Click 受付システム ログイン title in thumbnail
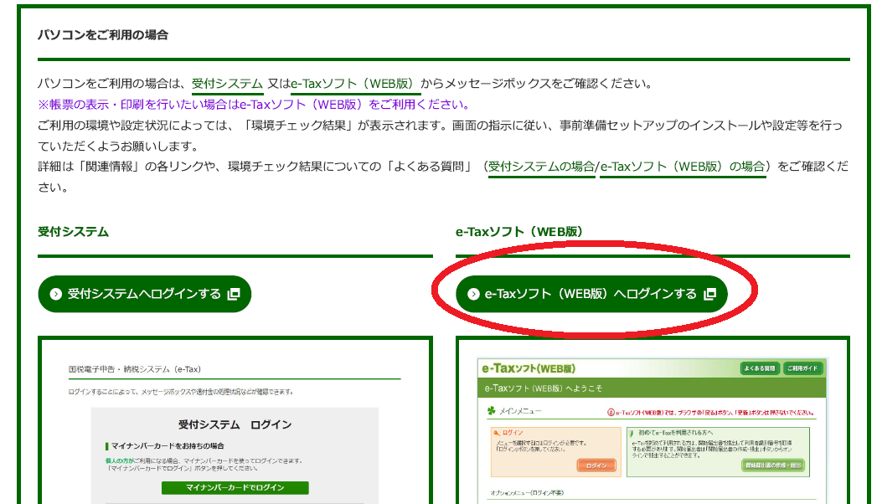882x504 pixels. point(235,424)
